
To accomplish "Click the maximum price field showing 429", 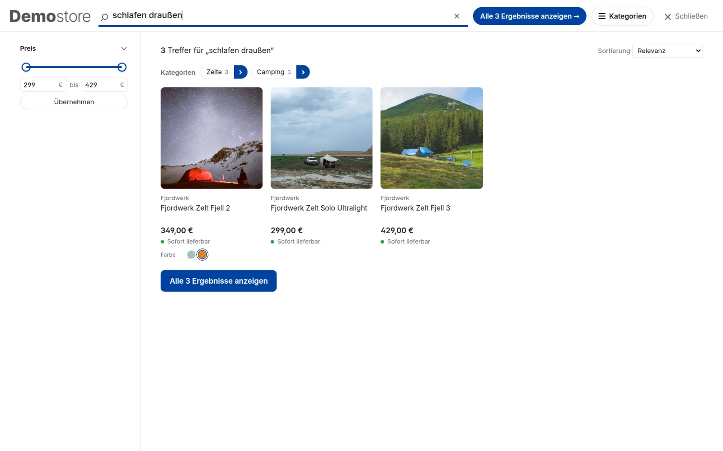I will 105,85.
